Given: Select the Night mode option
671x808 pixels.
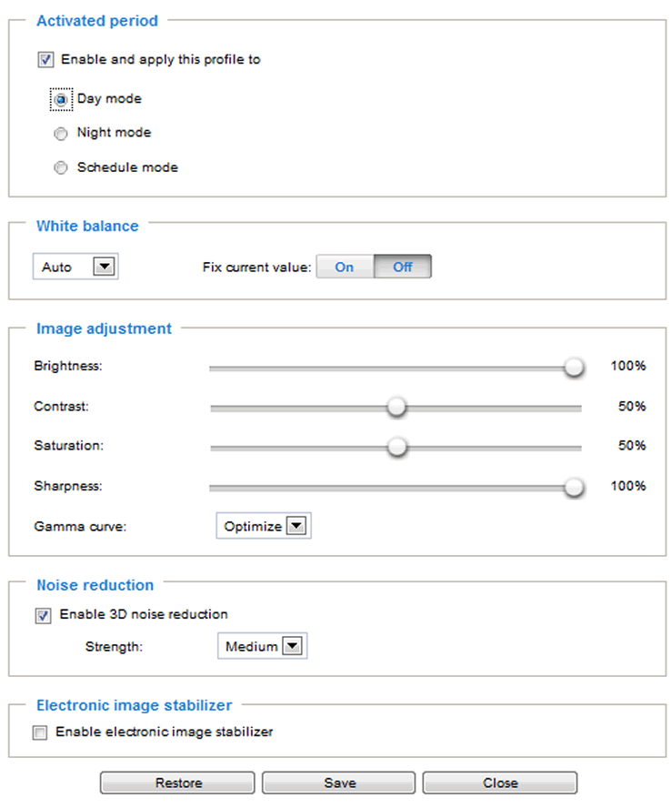Looking at the screenshot, I should click(61, 134).
